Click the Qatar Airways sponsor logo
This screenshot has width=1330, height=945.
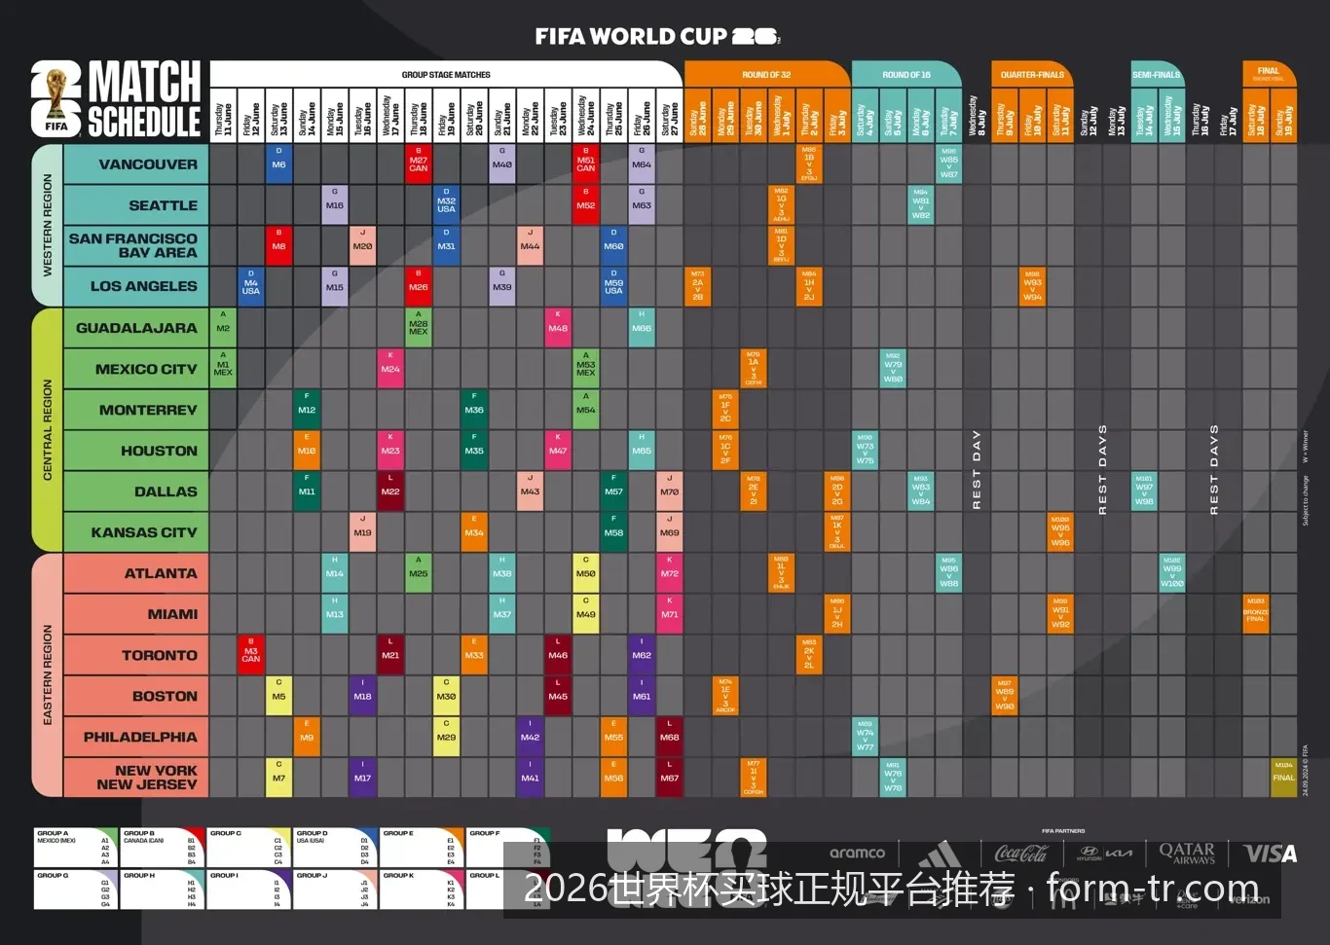(1187, 854)
